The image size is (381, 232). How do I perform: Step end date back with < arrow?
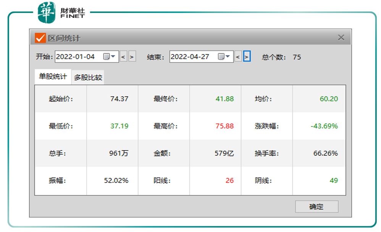pyautogui.click(x=238, y=57)
